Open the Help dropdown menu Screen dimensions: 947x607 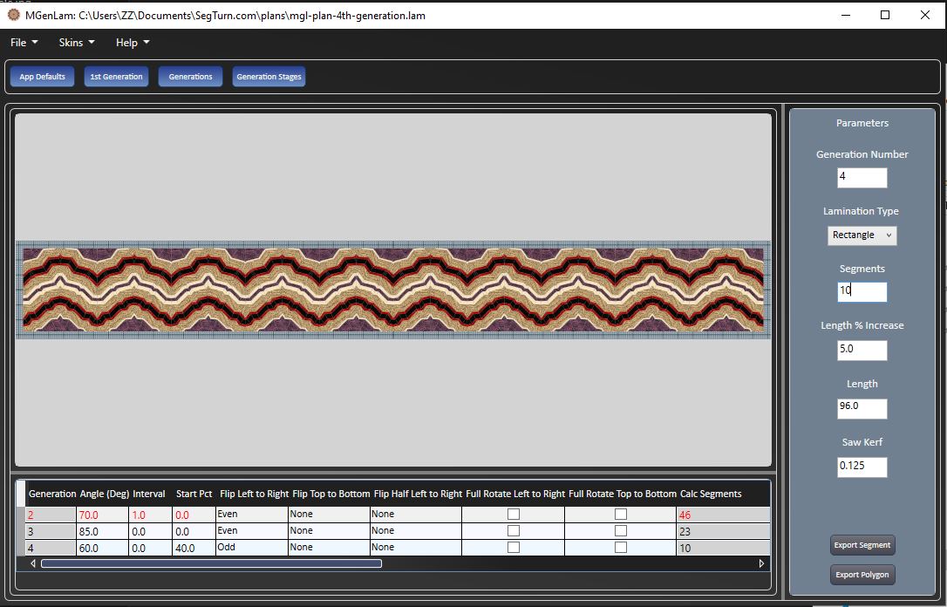(133, 43)
